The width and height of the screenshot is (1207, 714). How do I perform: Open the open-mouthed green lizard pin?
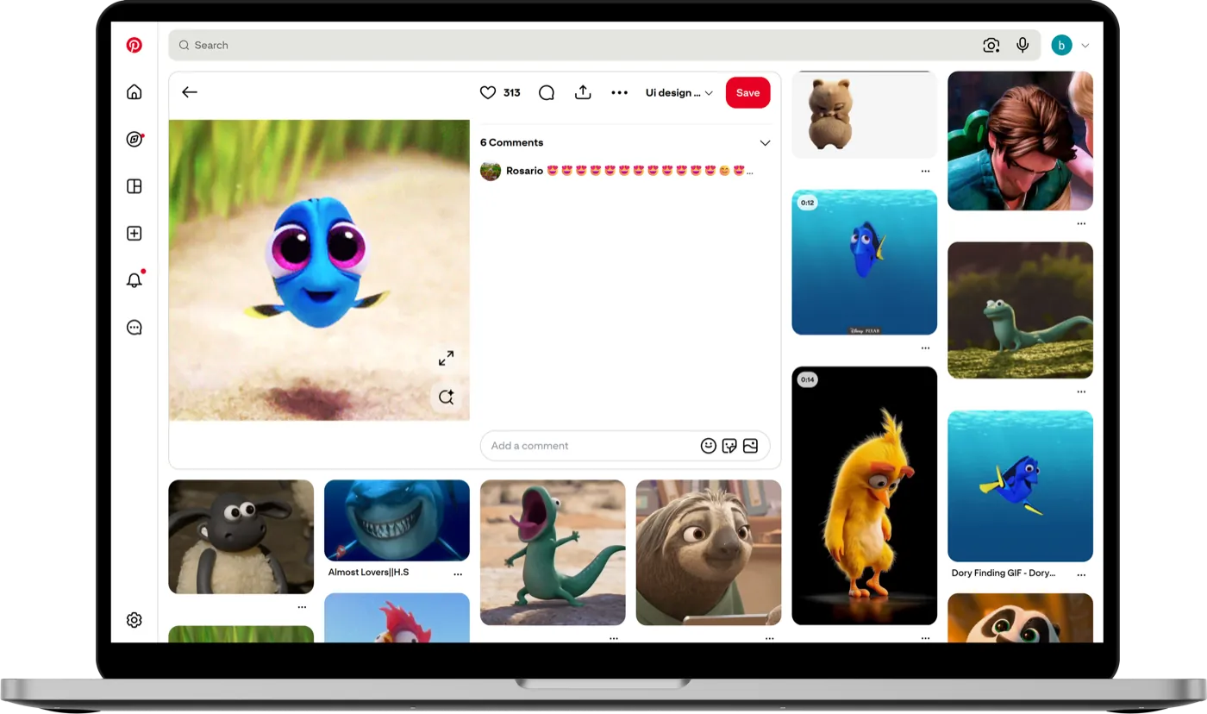click(553, 552)
